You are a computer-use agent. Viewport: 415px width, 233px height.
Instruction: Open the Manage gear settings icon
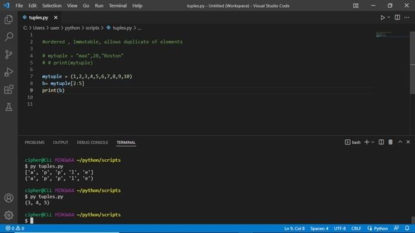(8, 215)
